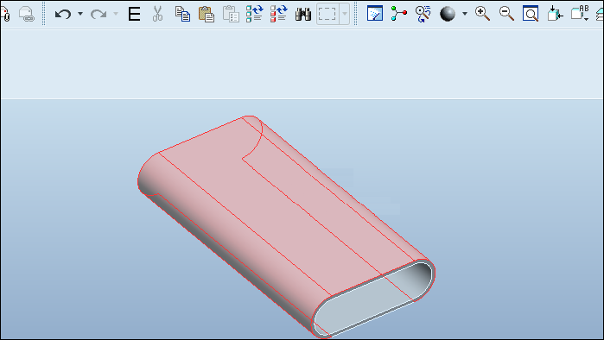
Task: Click the Repaint screen icon
Action: click(375, 14)
